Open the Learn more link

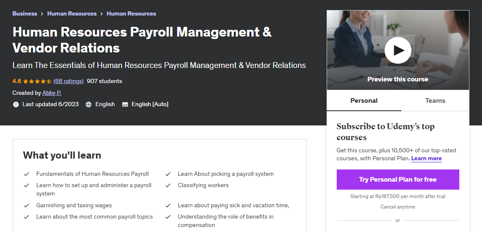point(426,159)
